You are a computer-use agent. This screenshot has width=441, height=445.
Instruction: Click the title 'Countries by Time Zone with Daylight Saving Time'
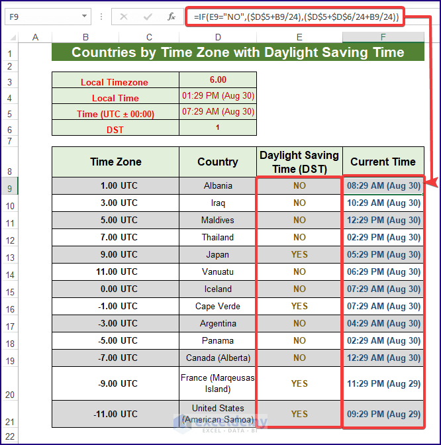238,52
